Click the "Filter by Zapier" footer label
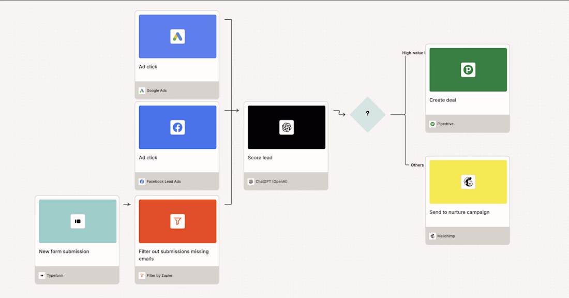The width and height of the screenshot is (569, 298). [x=160, y=276]
